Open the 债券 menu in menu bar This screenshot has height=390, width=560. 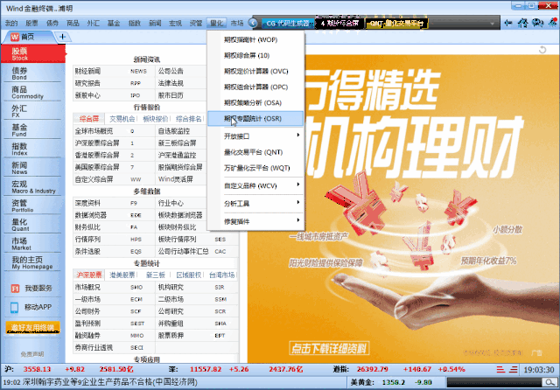[52, 24]
